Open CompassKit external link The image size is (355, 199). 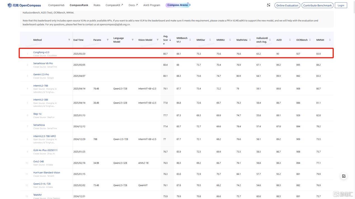click(x=114, y=5)
